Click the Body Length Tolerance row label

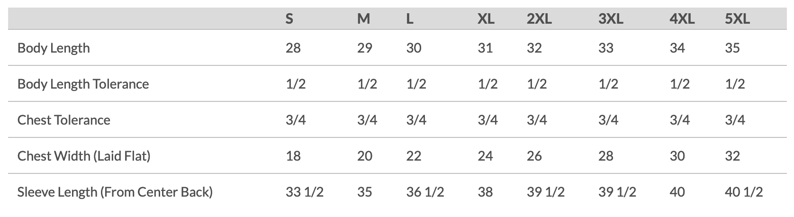pos(83,84)
